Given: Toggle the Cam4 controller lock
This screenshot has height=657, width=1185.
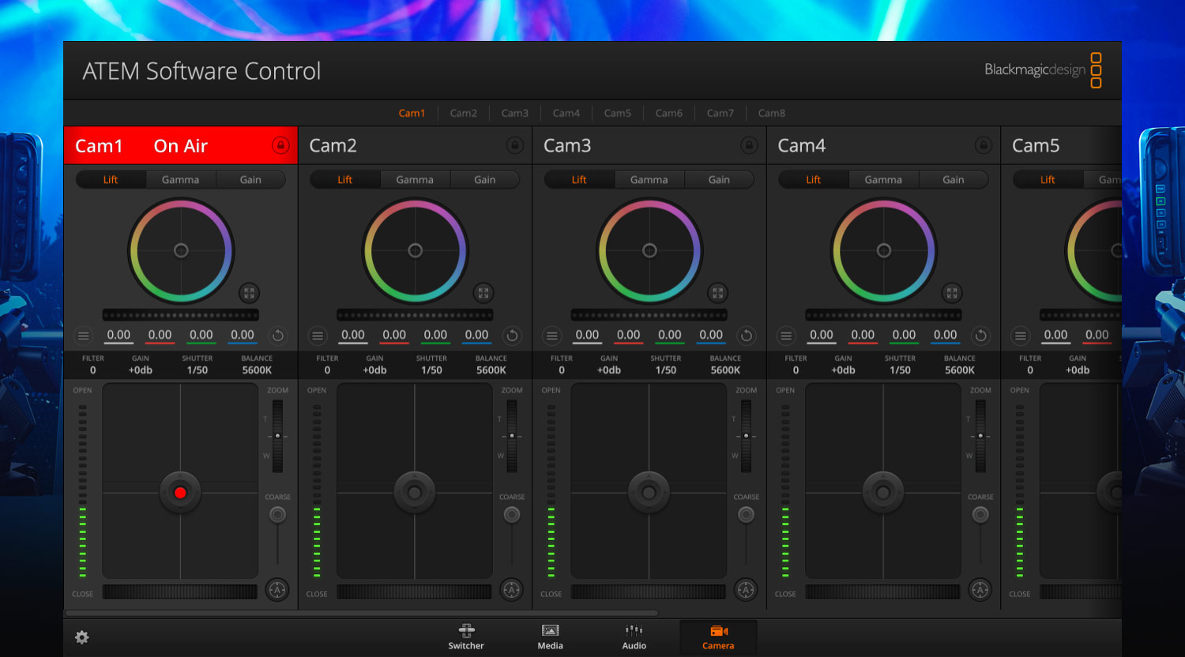Looking at the screenshot, I should tap(984, 145).
